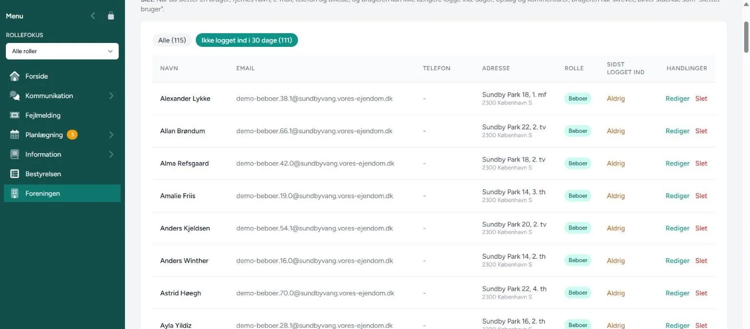Go to the Bestyrelsen menu item
Image resolution: width=750 pixels, height=329 pixels.
[62, 174]
